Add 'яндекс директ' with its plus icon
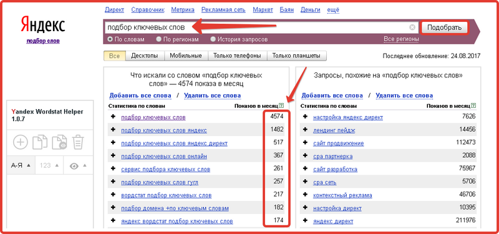 (305, 221)
